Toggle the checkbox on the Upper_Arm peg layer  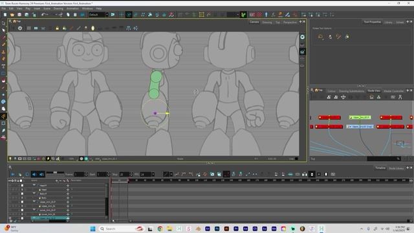pyautogui.click(x=22, y=202)
